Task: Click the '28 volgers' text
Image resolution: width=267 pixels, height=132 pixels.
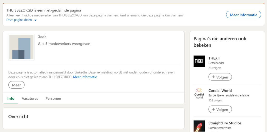Action: pos(215,68)
